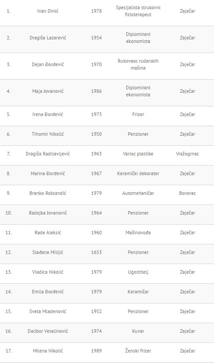Select the name Ivan Dinić
The width and height of the screenshot is (214, 363).
(48, 11)
